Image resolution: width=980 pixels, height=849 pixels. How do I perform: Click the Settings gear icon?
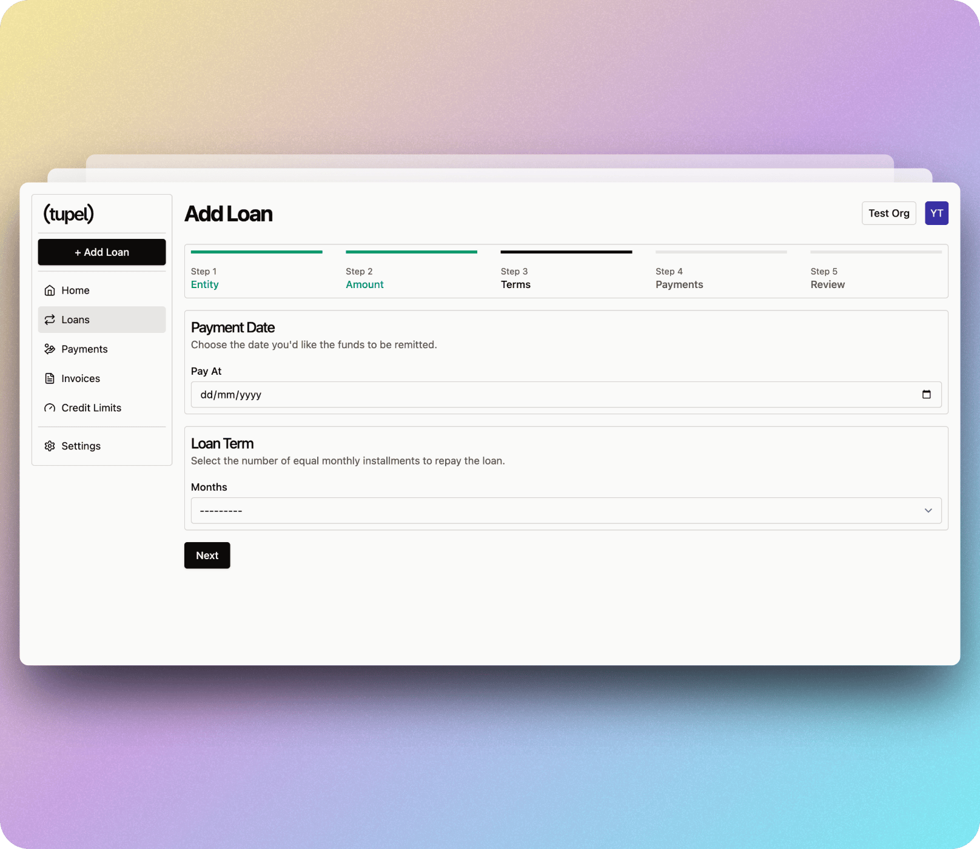coord(50,446)
